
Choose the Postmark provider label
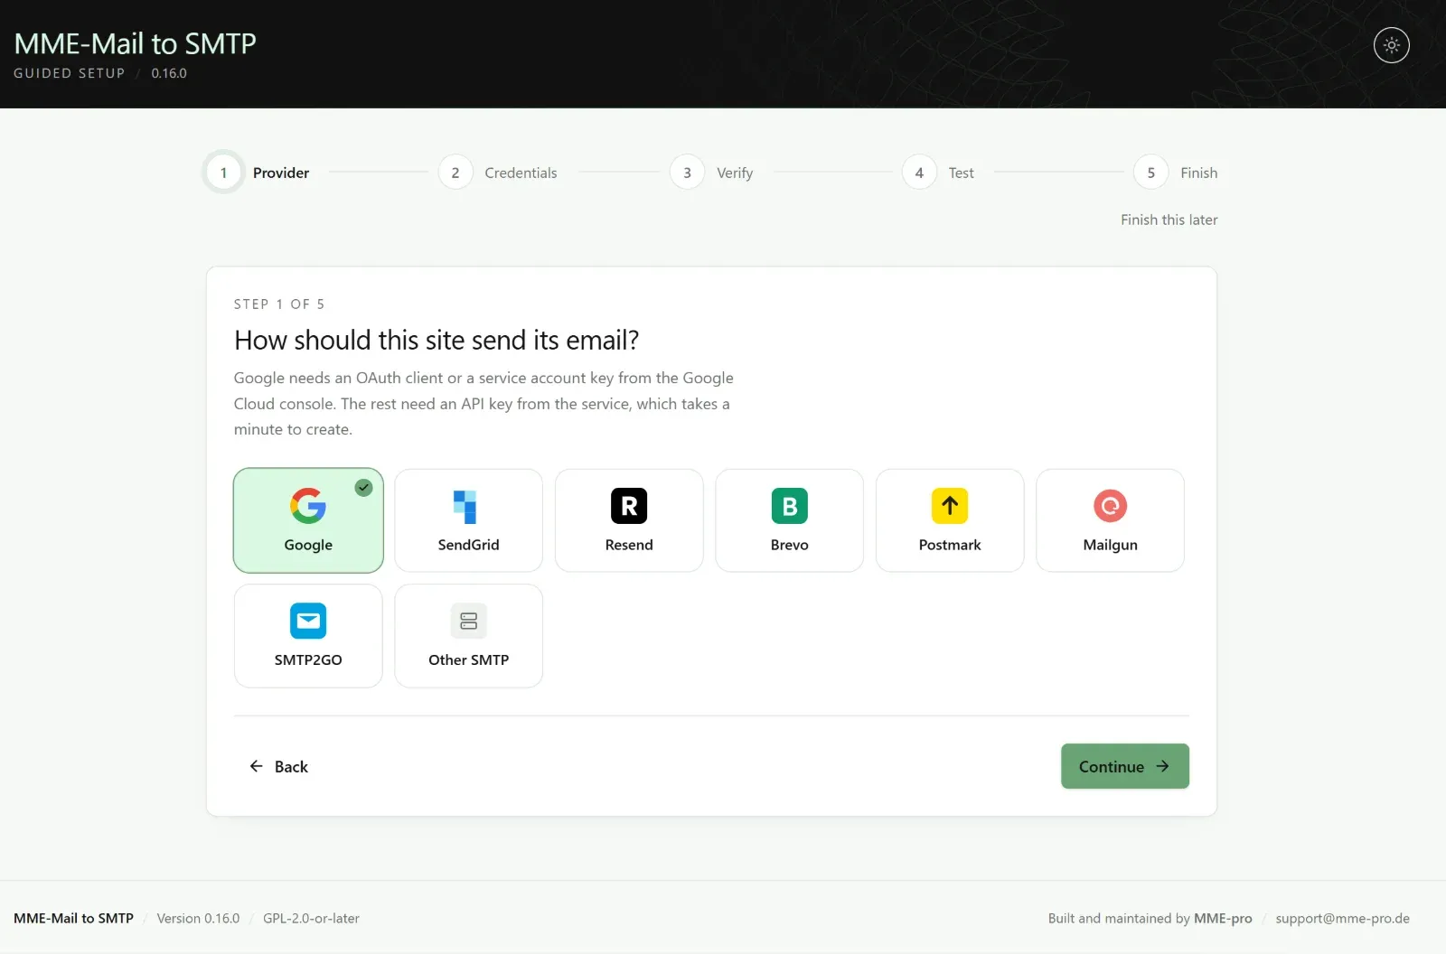[x=950, y=545]
